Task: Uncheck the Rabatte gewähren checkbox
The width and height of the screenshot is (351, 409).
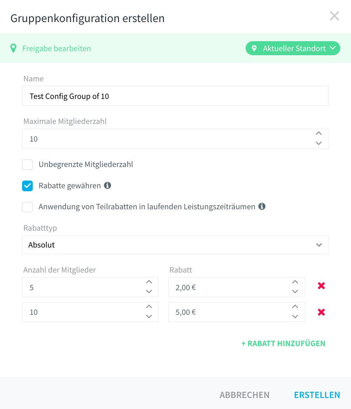Action: coord(27,186)
